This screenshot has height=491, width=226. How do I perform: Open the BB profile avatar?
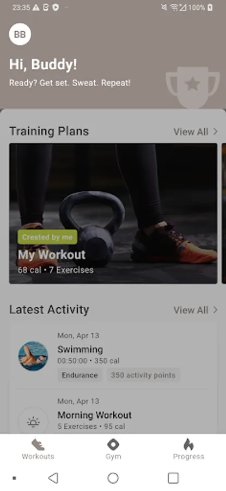tap(20, 34)
